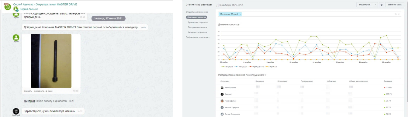Click the 12.5% dynamics value
Screen dimensions: 408x117
[x=387, y=114]
